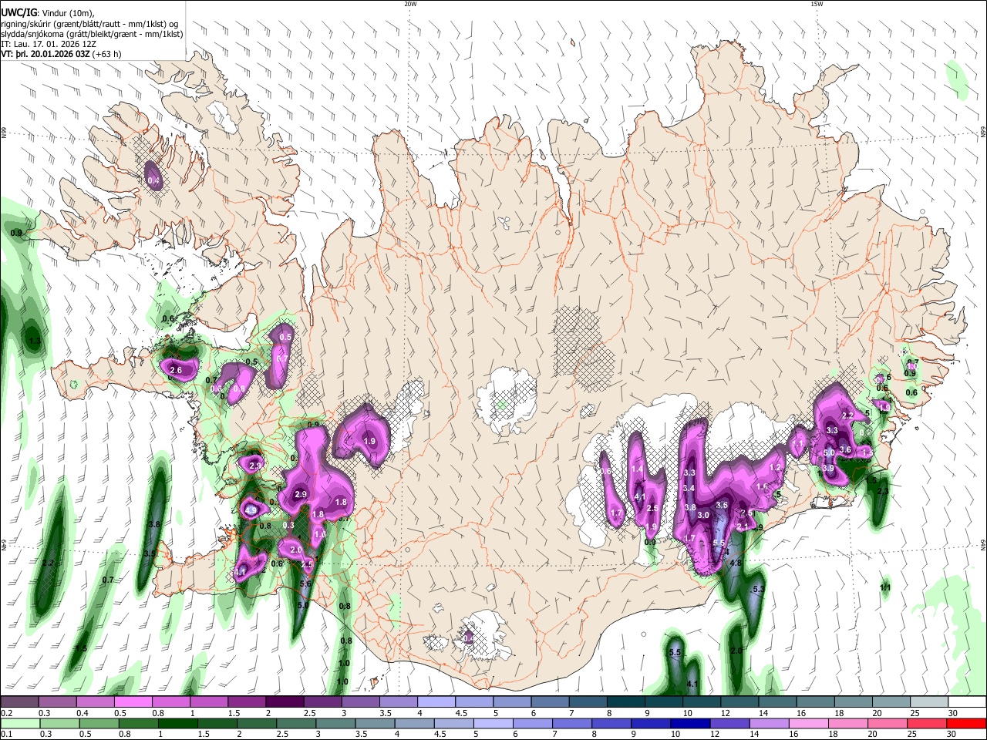Click the white 30+ swatch ending the snow legend row

(x=967, y=701)
